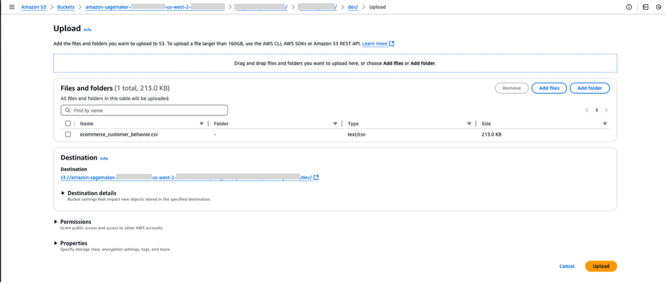Viewport: 666px width, 284px height.
Task: Open Buckets breadcrumb link
Action: click(66, 7)
